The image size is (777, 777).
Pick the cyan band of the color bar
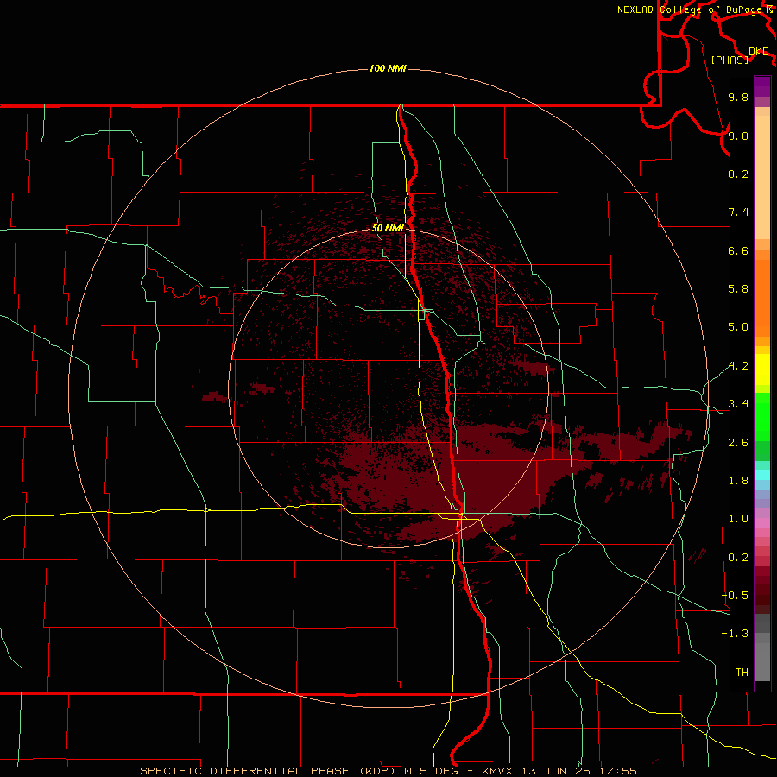tap(762, 475)
